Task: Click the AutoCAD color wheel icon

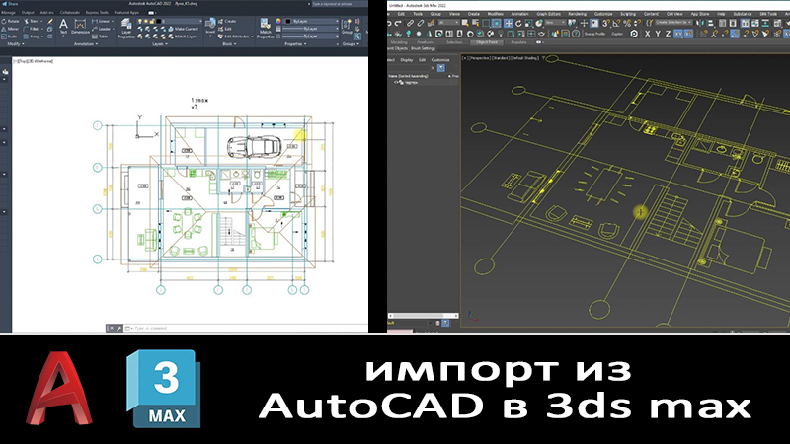Action: (278, 21)
